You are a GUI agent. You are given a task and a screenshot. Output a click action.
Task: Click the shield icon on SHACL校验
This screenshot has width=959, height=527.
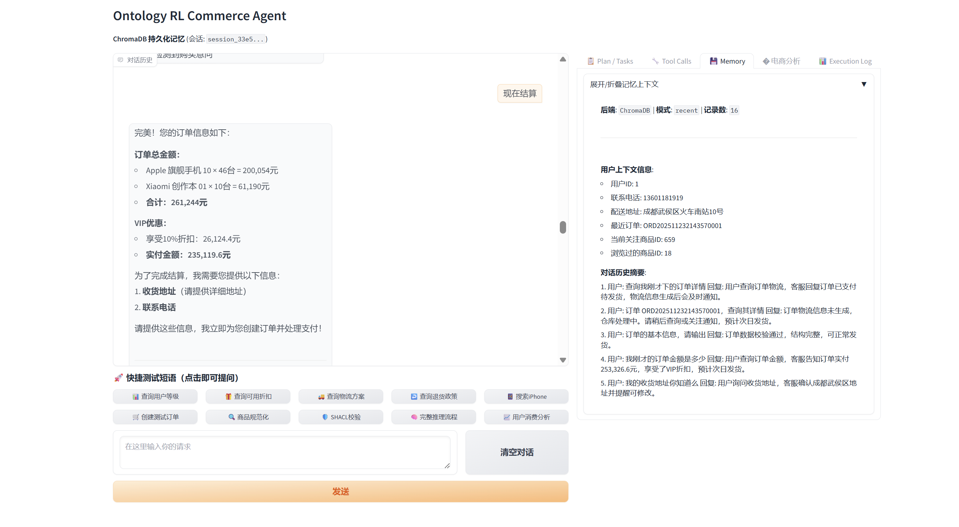point(325,417)
